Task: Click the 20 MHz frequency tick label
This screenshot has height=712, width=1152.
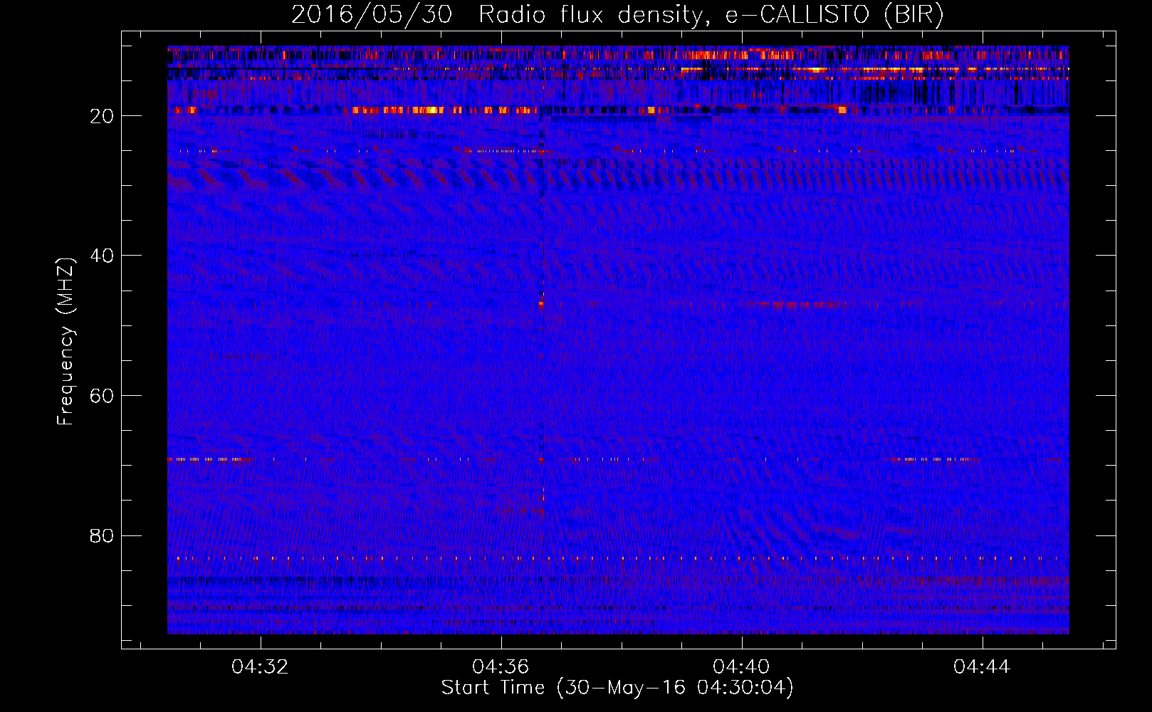Action: click(103, 116)
